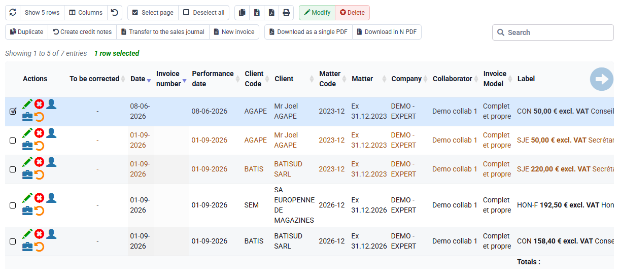The width and height of the screenshot is (619, 279).
Task: Delete the 08-06-2026 AGAPE invoice with the red X
Action: tap(39, 104)
